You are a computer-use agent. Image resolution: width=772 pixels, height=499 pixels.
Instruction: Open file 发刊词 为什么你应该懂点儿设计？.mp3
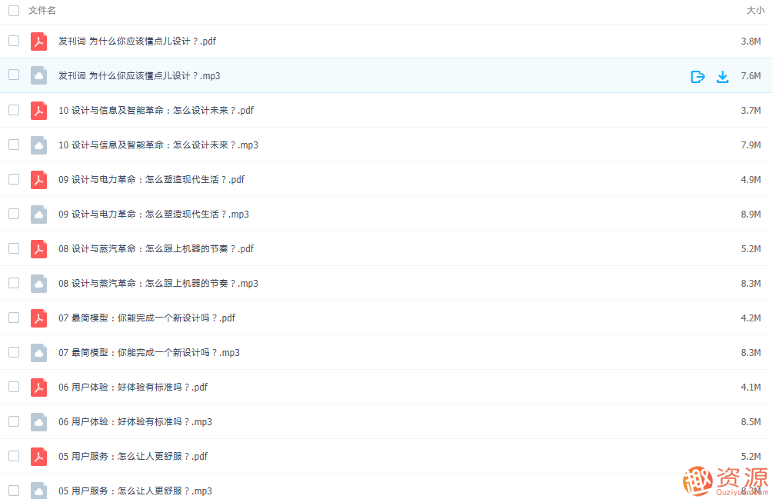click(139, 76)
